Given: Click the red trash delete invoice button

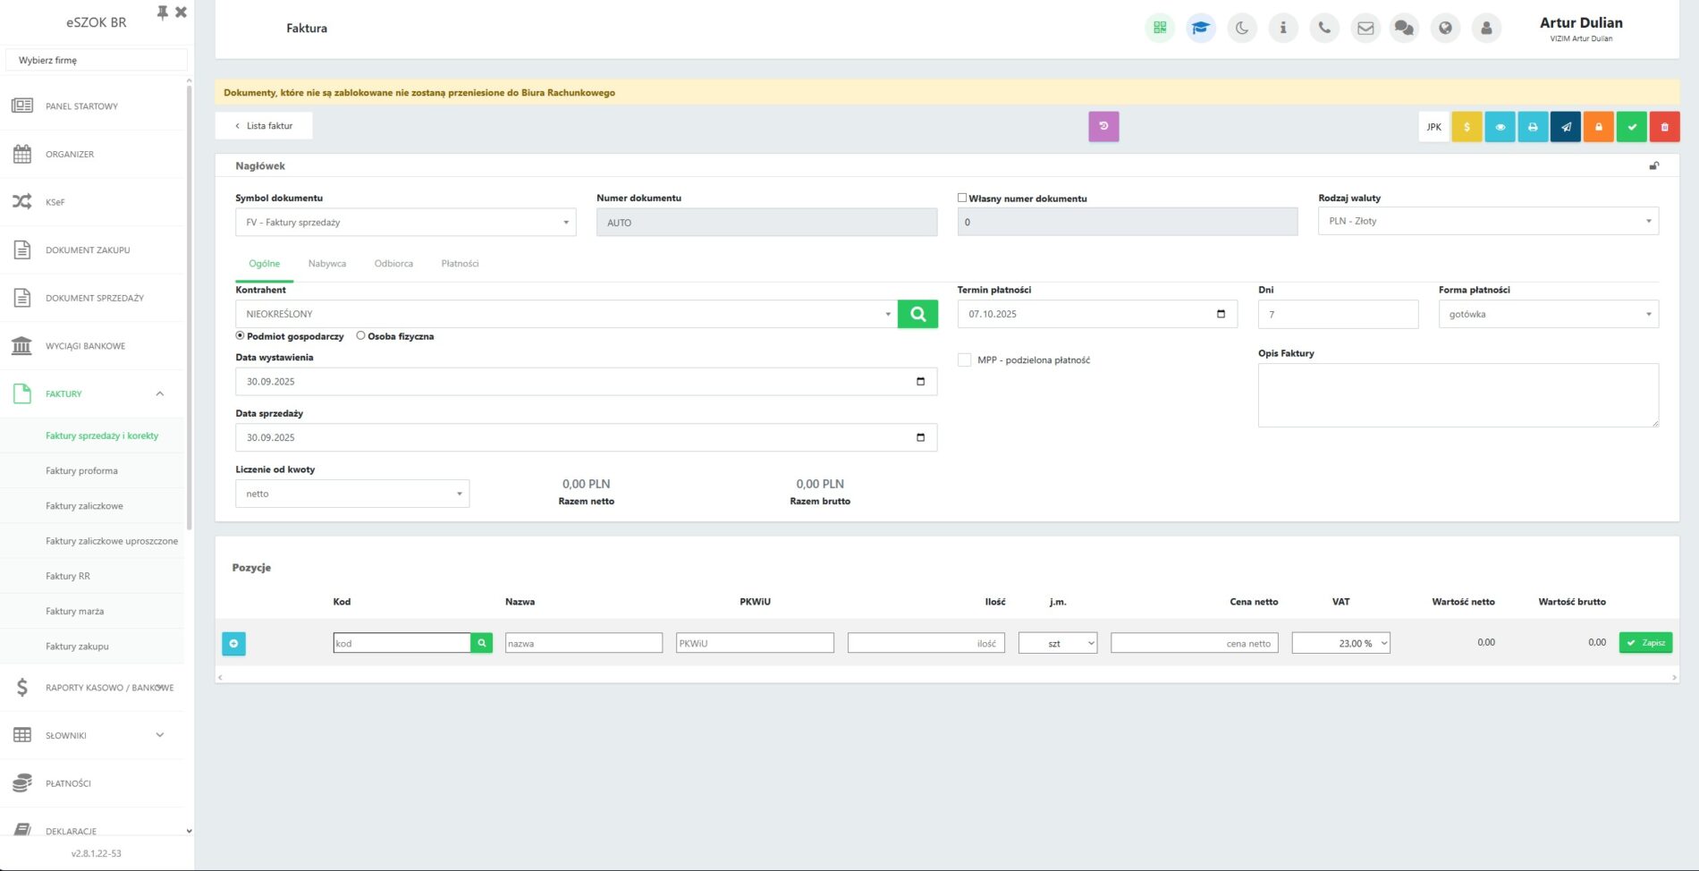Looking at the screenshot, I should coord(1664,127).
